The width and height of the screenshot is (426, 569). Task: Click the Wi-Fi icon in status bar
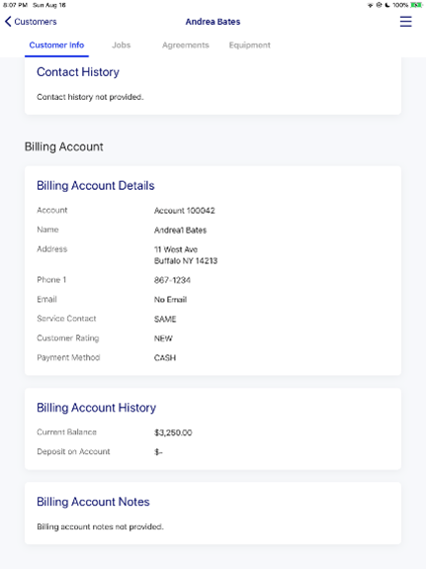point(371,5)
